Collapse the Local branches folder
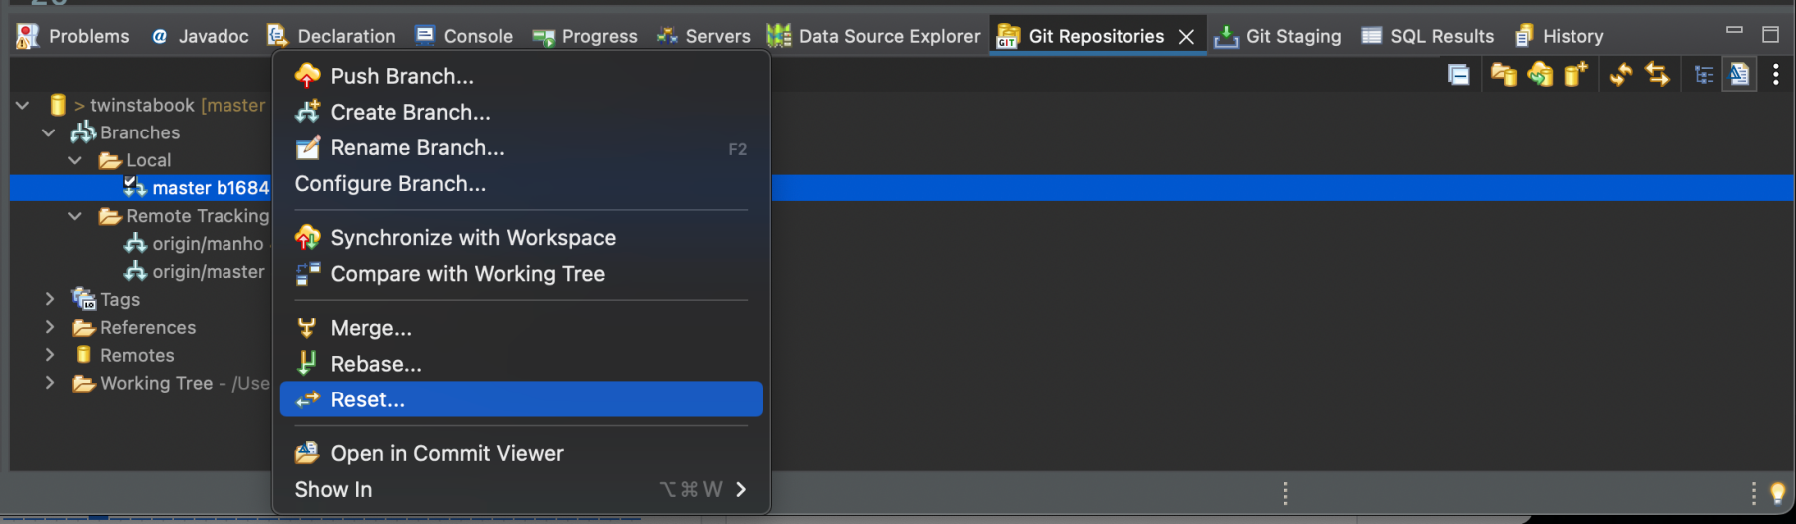The height and width of the screenshot is (524, 1796). [x=75, y=160]
